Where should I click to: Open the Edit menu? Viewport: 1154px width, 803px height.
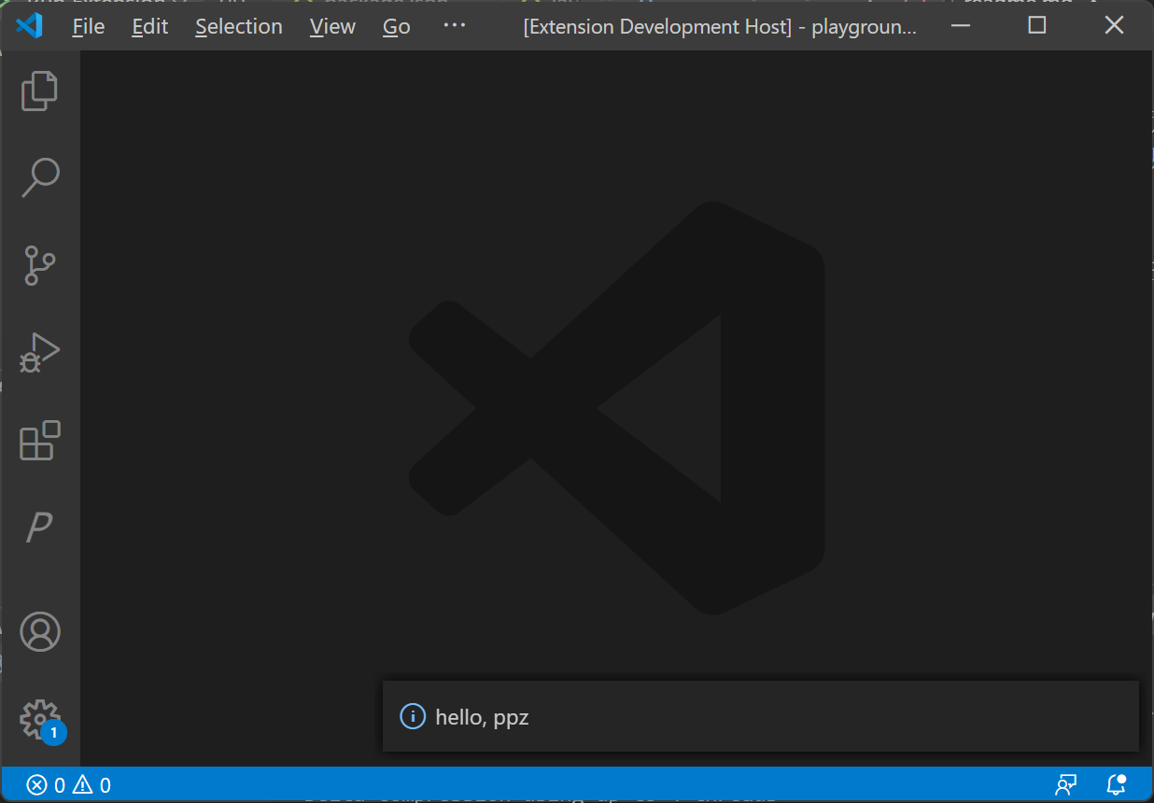149,26
